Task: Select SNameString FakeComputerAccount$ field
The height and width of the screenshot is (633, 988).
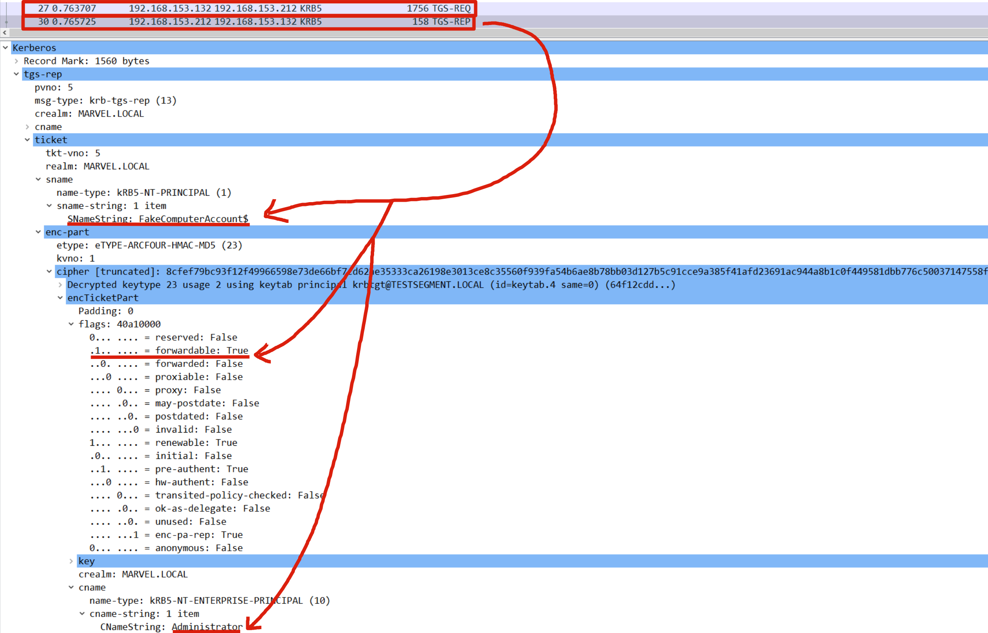Action: pos(158,219)
